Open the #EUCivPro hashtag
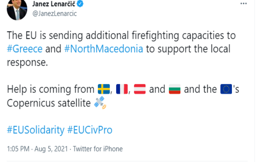 click(90, 130)
